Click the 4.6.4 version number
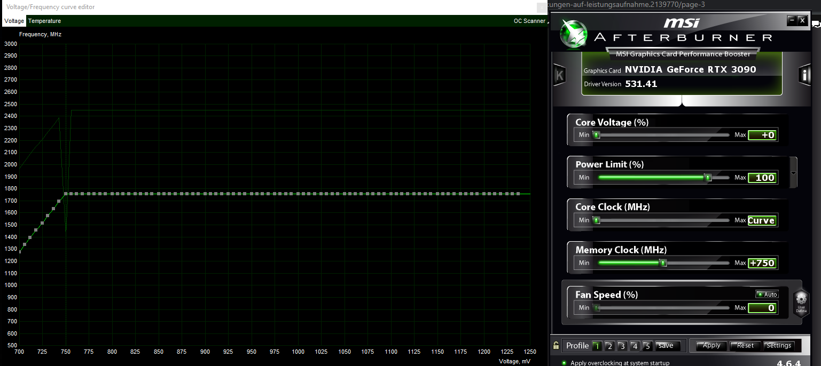 pyautogui.click(x=788, y=363)
